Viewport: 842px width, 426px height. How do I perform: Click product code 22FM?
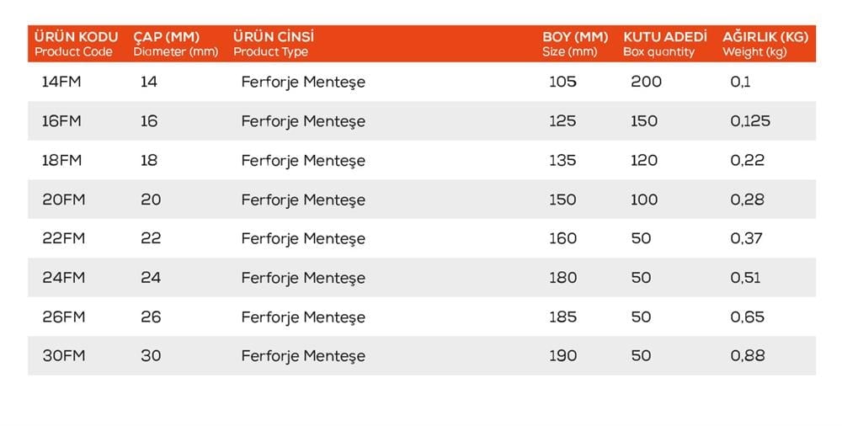click(62, 238)
